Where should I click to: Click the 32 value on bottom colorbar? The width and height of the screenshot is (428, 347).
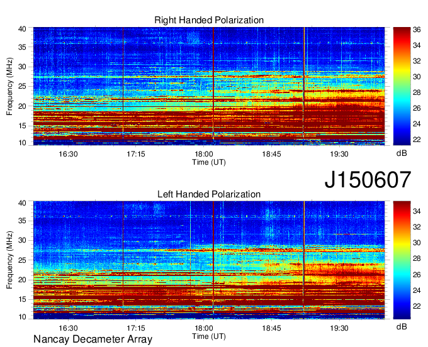coord(417,227)
